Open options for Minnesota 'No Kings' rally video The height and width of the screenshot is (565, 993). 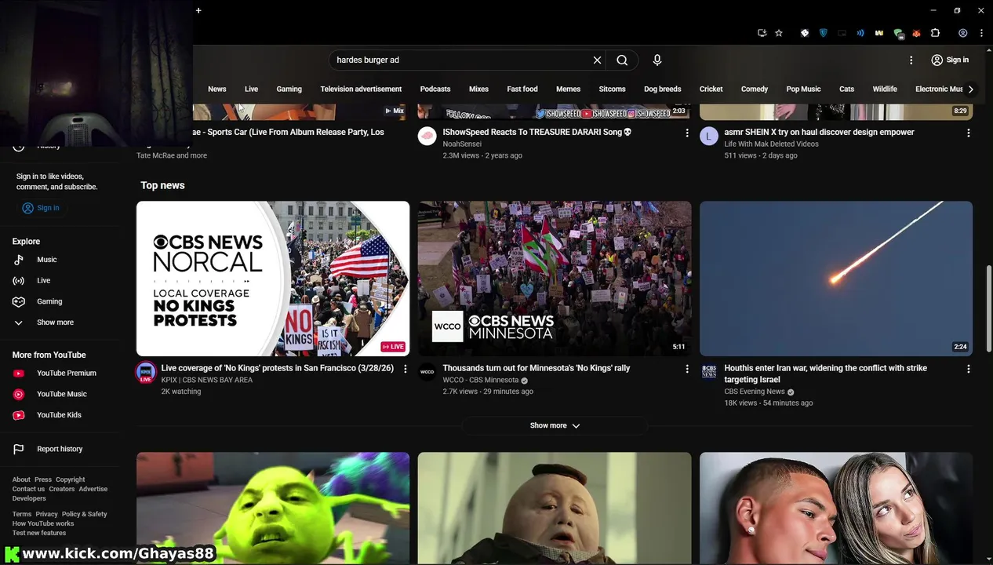pyautogui.click(x=687, y=369)
